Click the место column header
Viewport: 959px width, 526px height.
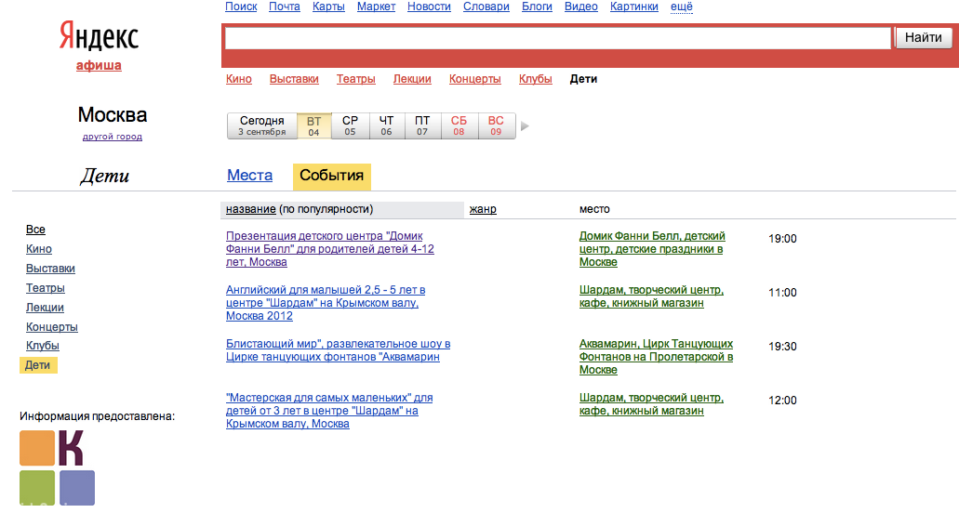[594, 209]
